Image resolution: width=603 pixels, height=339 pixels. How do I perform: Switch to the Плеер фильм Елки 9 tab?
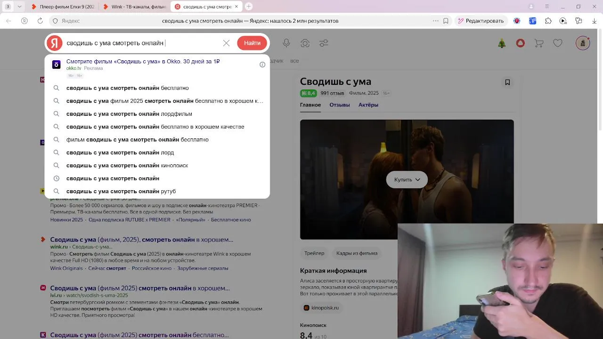point(63,7)
